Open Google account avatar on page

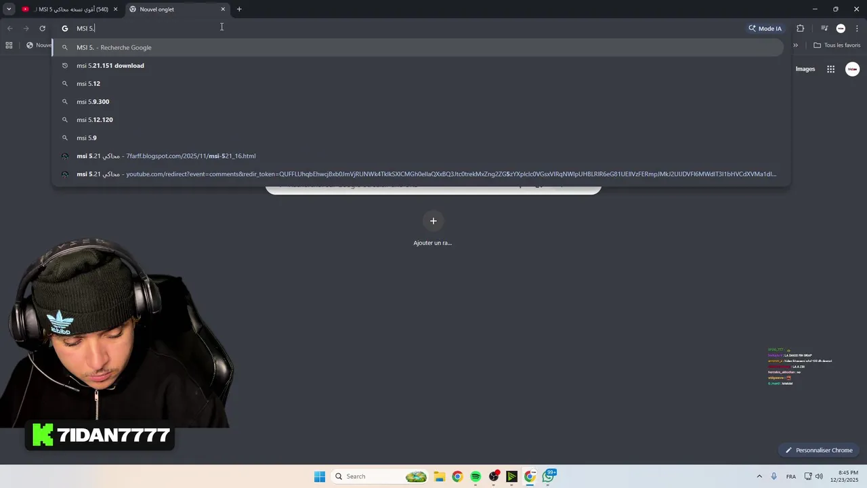point(853,69)
